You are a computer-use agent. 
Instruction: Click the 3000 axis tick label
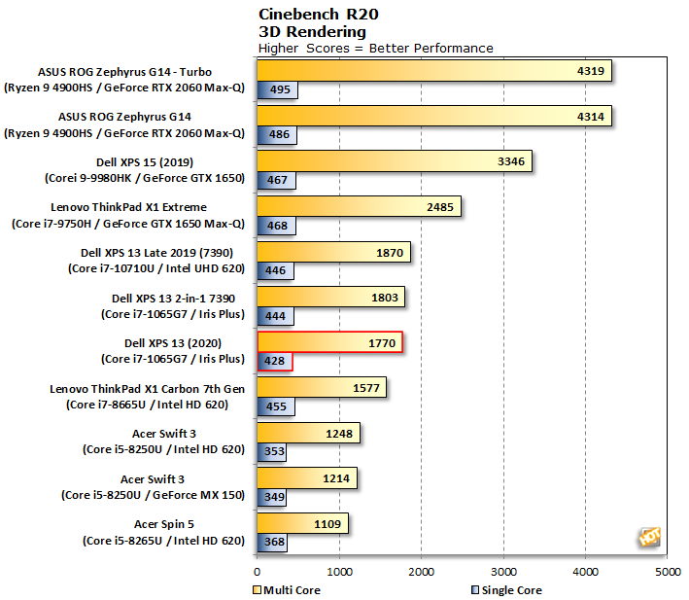point(503,572)
